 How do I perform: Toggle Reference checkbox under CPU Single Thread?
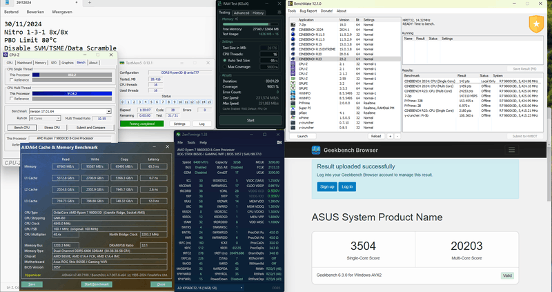[x=12, y=80]
